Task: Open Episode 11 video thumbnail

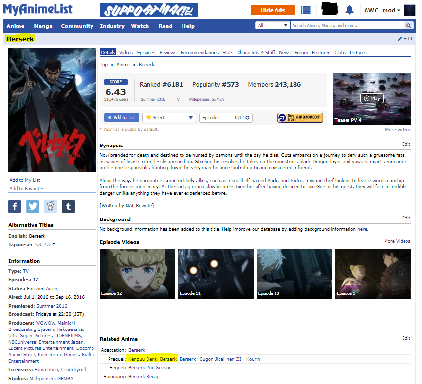Action: click(216, 274)
